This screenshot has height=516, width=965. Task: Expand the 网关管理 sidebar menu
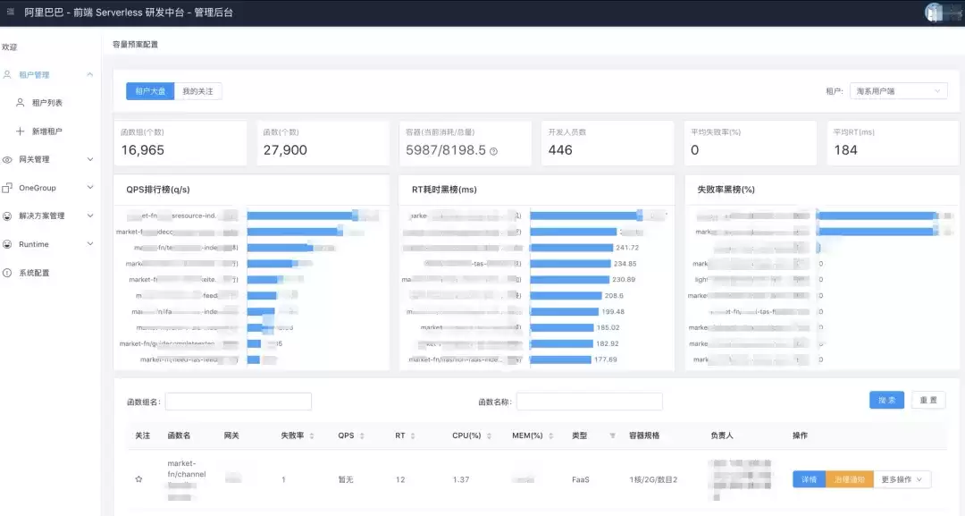[49, 159]
